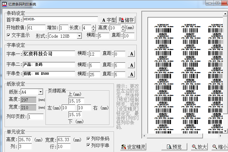The height and width of the screenshot is (152, 228).
Task: Save settings with 储存 button
Action: tap(126, 20)
